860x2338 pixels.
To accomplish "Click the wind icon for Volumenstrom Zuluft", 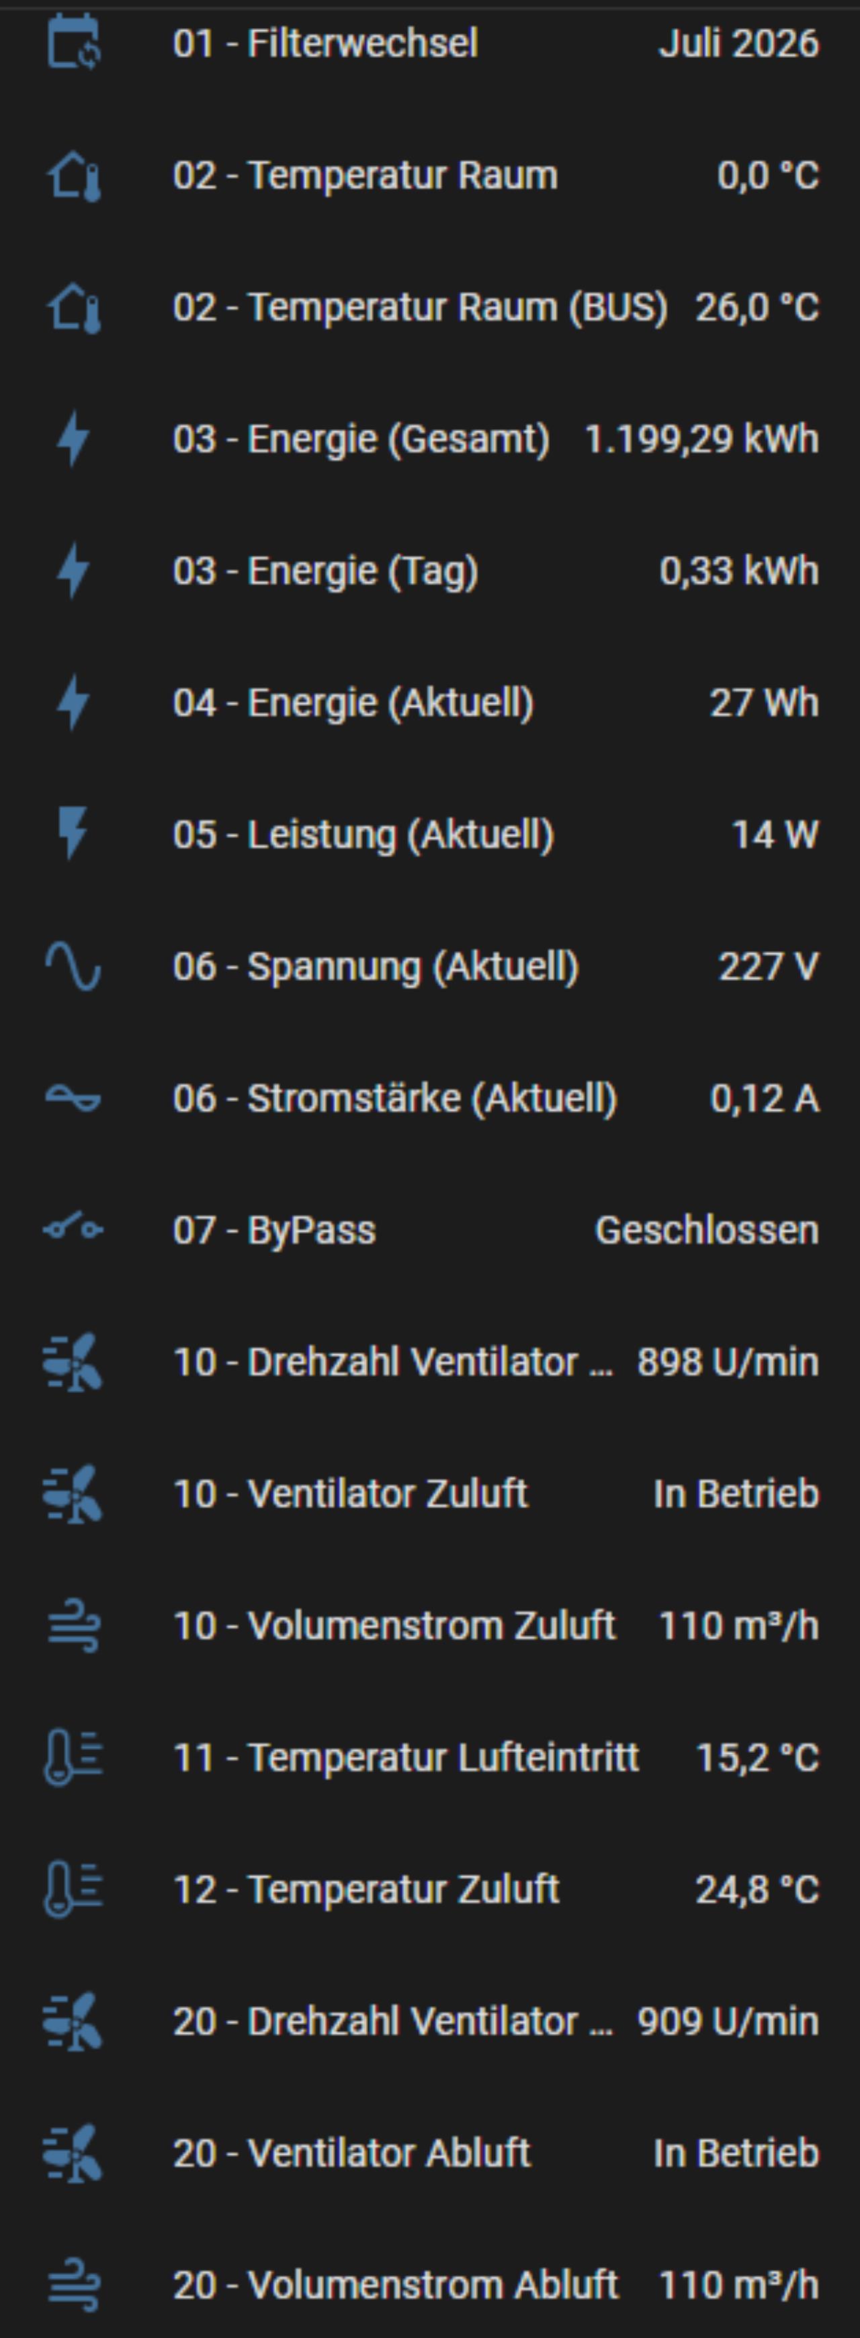I will click(x=73, y=1626).
